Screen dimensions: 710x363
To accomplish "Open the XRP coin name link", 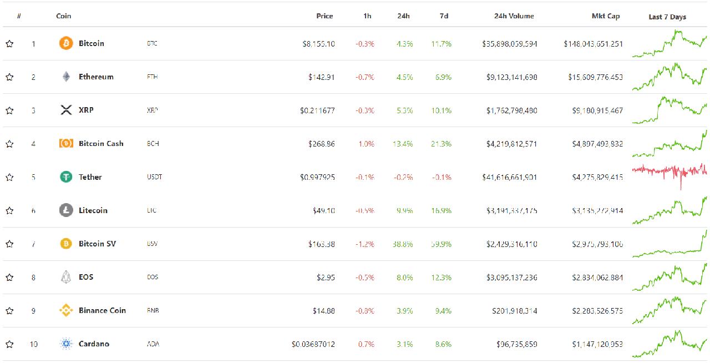I will click(x=86, y=110).
